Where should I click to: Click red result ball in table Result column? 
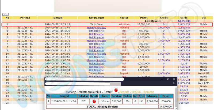coord(94,101)
